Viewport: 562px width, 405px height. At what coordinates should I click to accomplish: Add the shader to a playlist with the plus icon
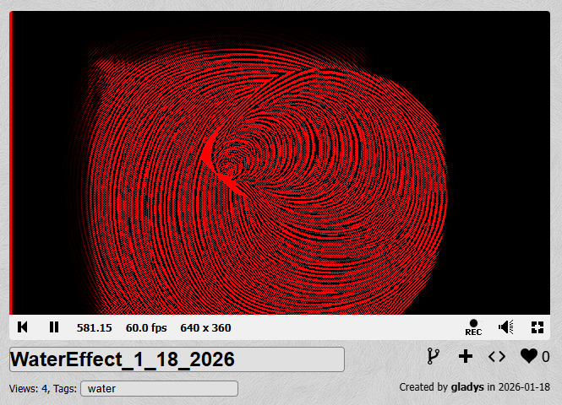tap(465, 356)
